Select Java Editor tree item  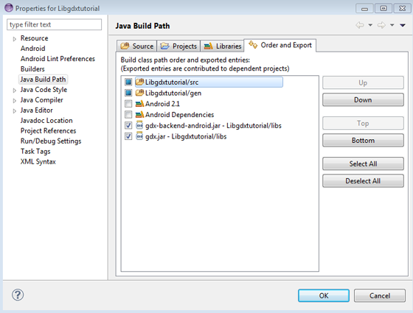click(37, 110)
